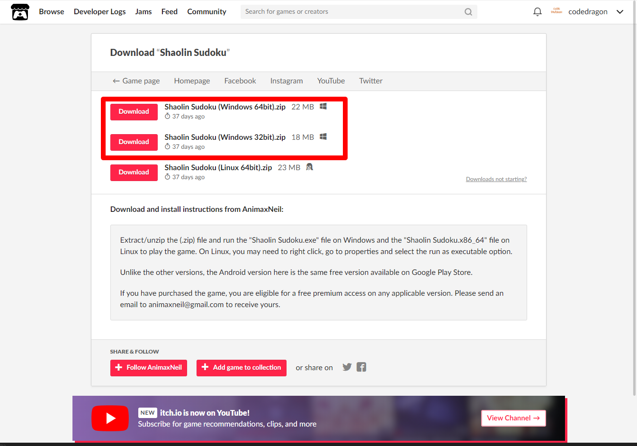Follow AnimaxNeil
Image resolution: width=637 pixels, height=446 pixels.
point(149,368)
